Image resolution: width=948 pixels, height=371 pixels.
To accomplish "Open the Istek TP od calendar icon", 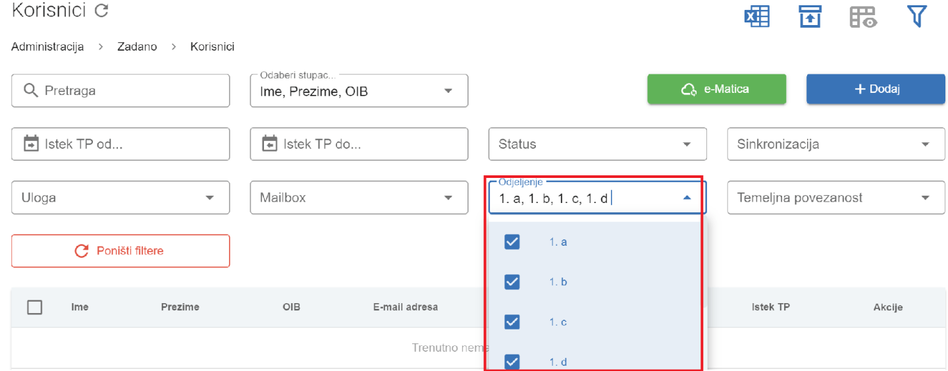I will (x=31, y=144).
